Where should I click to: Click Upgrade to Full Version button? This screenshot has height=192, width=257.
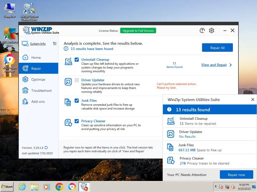pos(138,30)
